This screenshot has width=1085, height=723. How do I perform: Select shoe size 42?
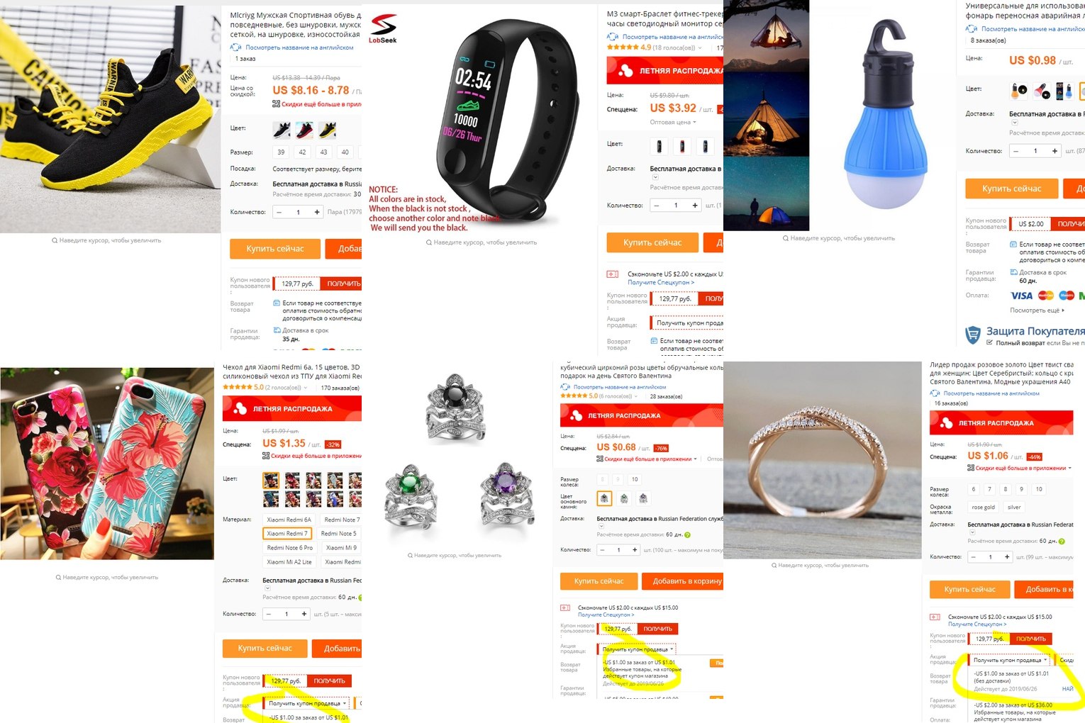point(302,152)
